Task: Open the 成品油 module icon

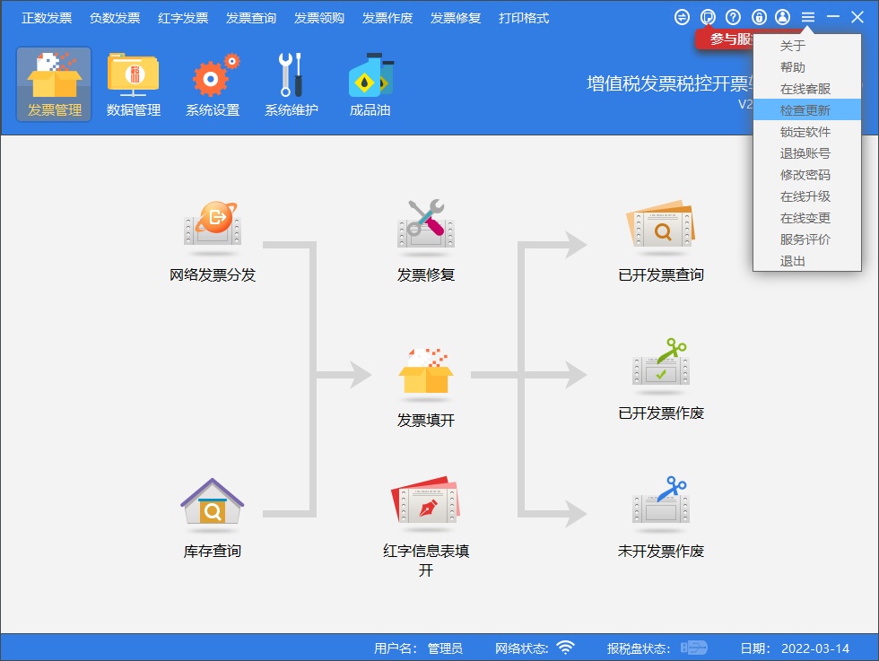Action: coord(369,83)
